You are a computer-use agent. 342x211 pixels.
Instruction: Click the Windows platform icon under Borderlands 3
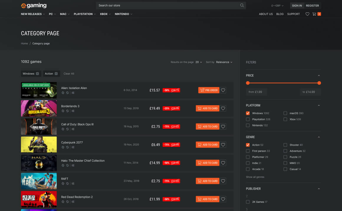click(73, 111)
